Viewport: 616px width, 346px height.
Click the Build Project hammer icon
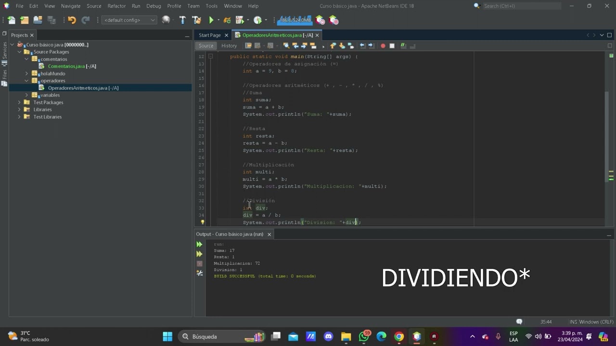point(182,20)
